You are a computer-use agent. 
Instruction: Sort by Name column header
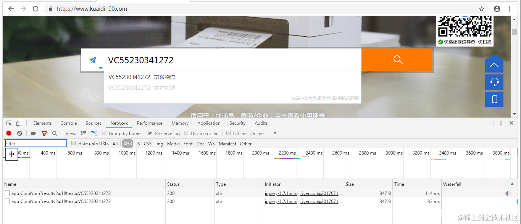click(x=84, y=184)
